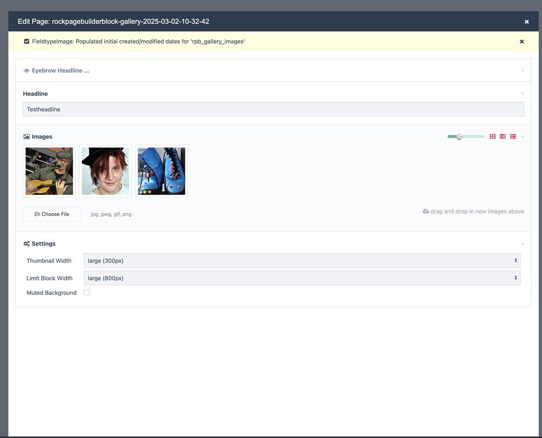Switch images to proportional grid view
This screenshot has height=438, width=542.
coord(503,137)
